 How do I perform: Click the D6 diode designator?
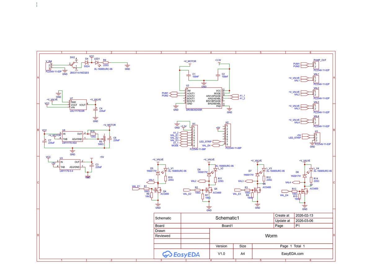pyautogui.click(x=199, y=169)
